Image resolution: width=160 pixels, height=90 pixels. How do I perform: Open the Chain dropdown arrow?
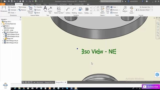point(15,13)
